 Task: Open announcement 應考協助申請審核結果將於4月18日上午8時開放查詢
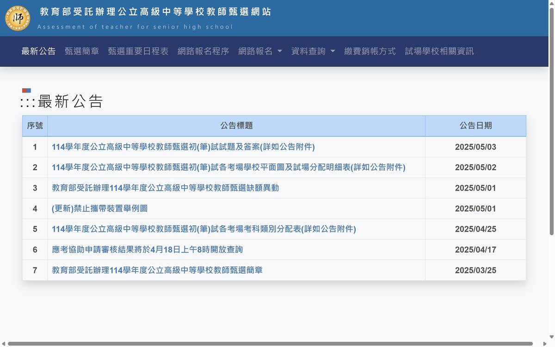(x=147, y=250)
